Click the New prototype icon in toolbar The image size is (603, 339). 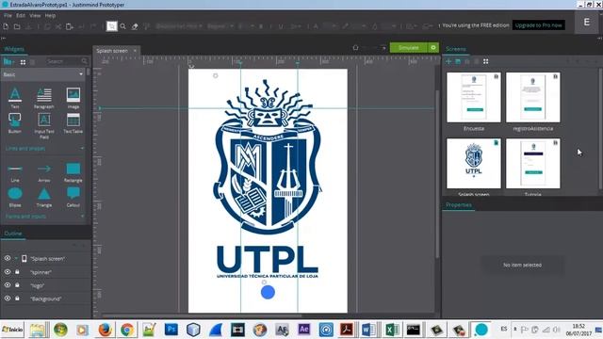[7, 26]
